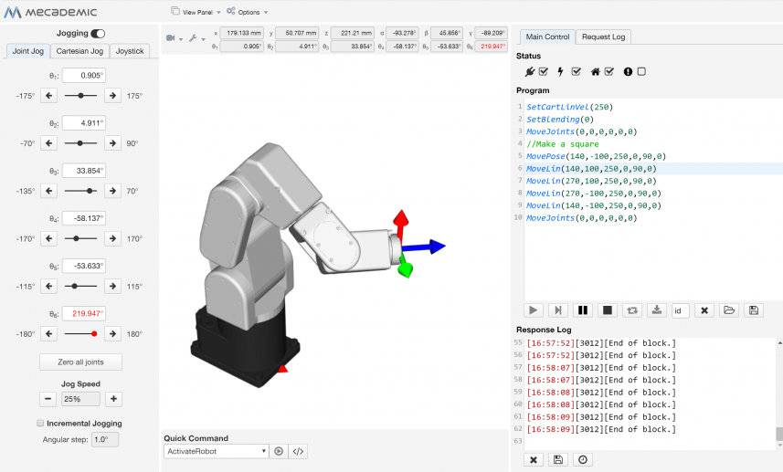Decrease theta 4 with left arrow
783x472 pixels.
coord(48,238)
